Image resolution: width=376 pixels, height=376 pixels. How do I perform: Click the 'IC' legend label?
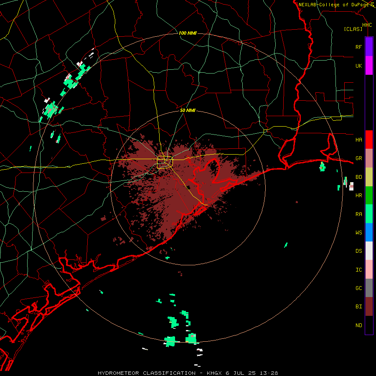pos(358,270)
